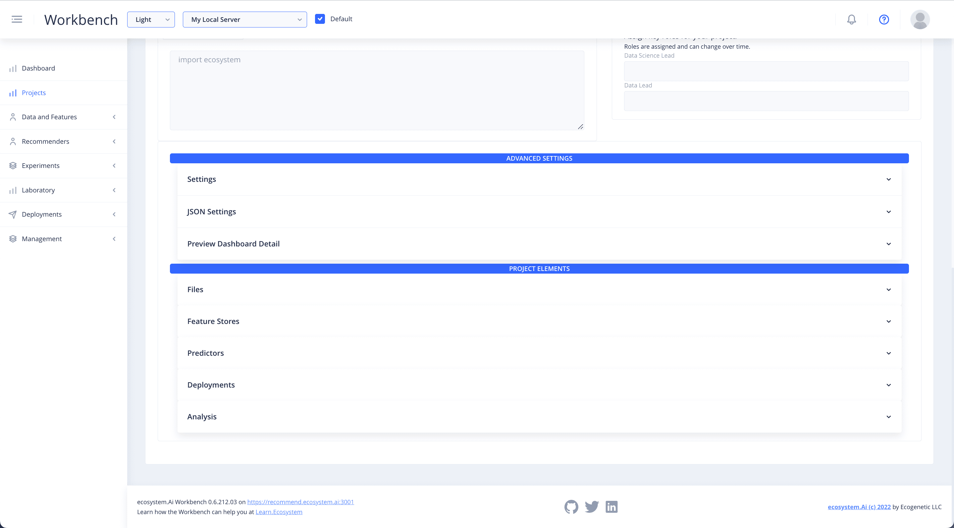The height and width of the screenshot is (528, 954).
Task: Click the Management sidebar icon
Action: [x=13, y=238]
